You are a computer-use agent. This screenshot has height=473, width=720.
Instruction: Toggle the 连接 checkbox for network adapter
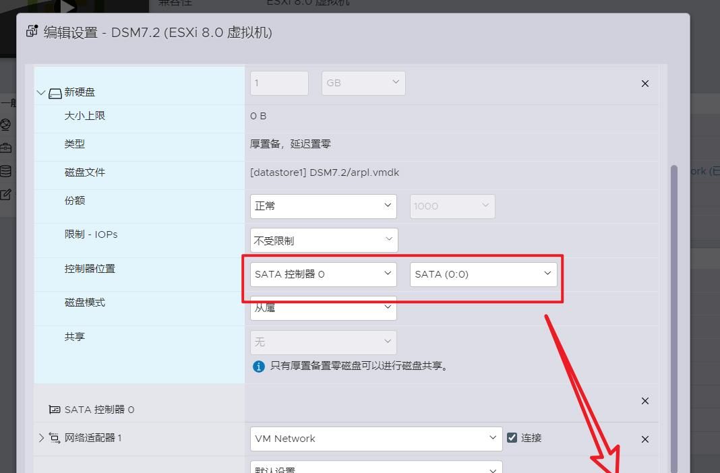tap(512, 438)
